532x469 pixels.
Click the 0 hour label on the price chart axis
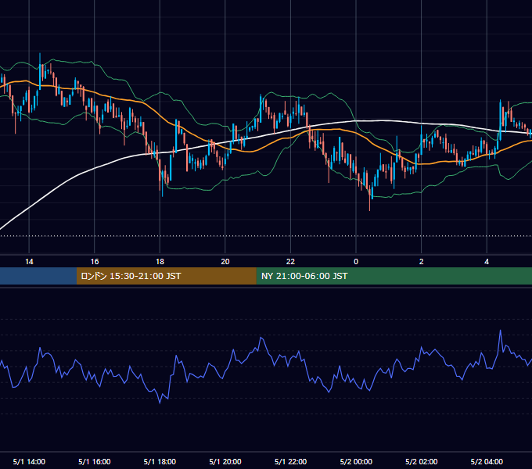[x=356, y=262]
